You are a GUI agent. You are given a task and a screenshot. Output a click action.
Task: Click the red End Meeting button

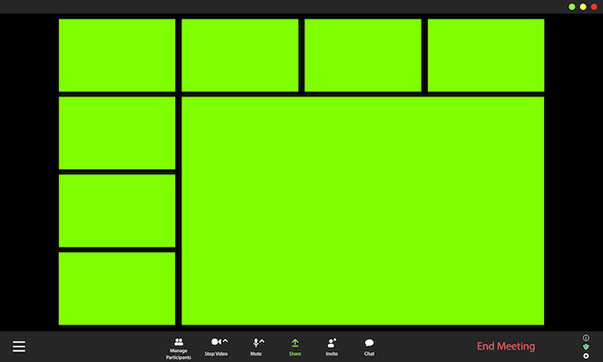(506, 347)
